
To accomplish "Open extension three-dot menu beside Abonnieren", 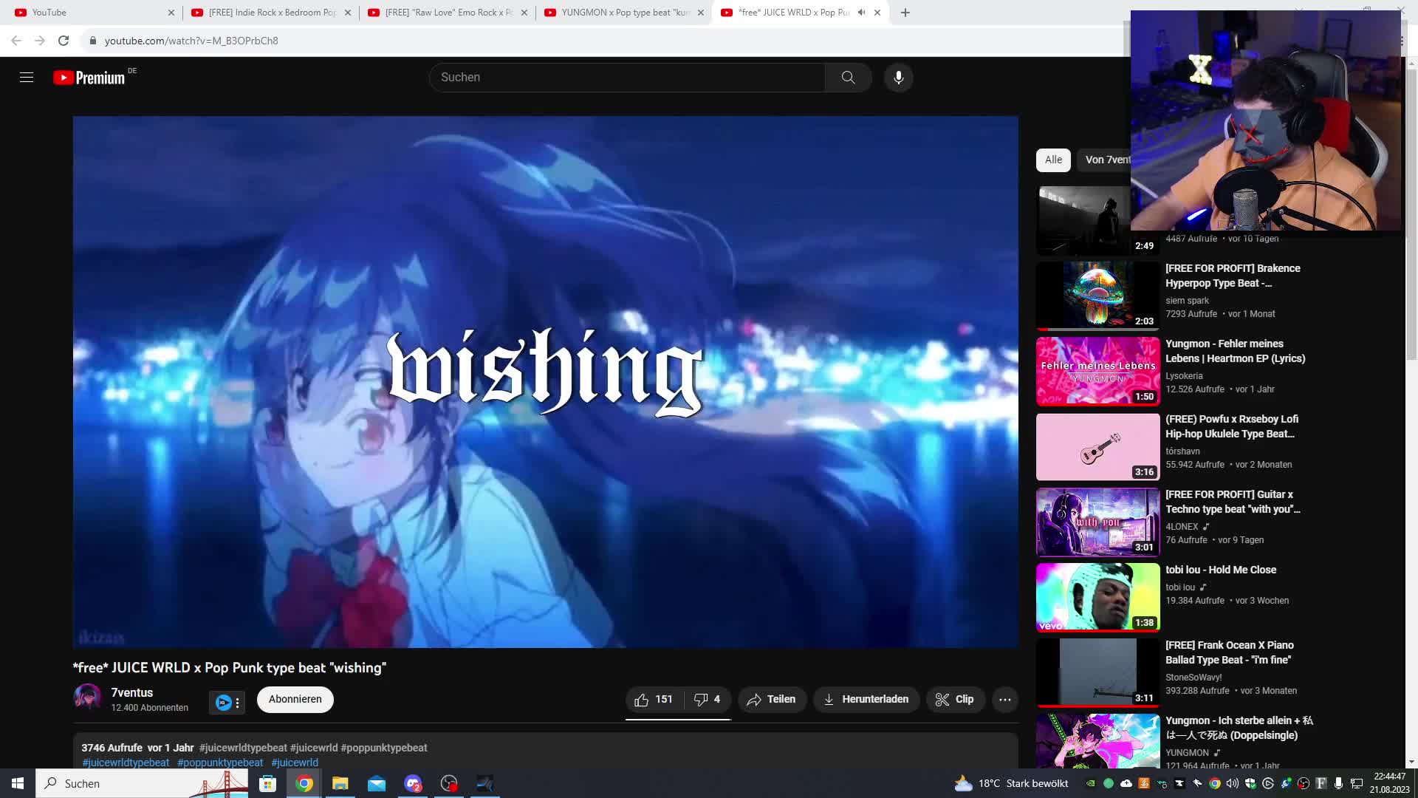I will click(237, 702).
